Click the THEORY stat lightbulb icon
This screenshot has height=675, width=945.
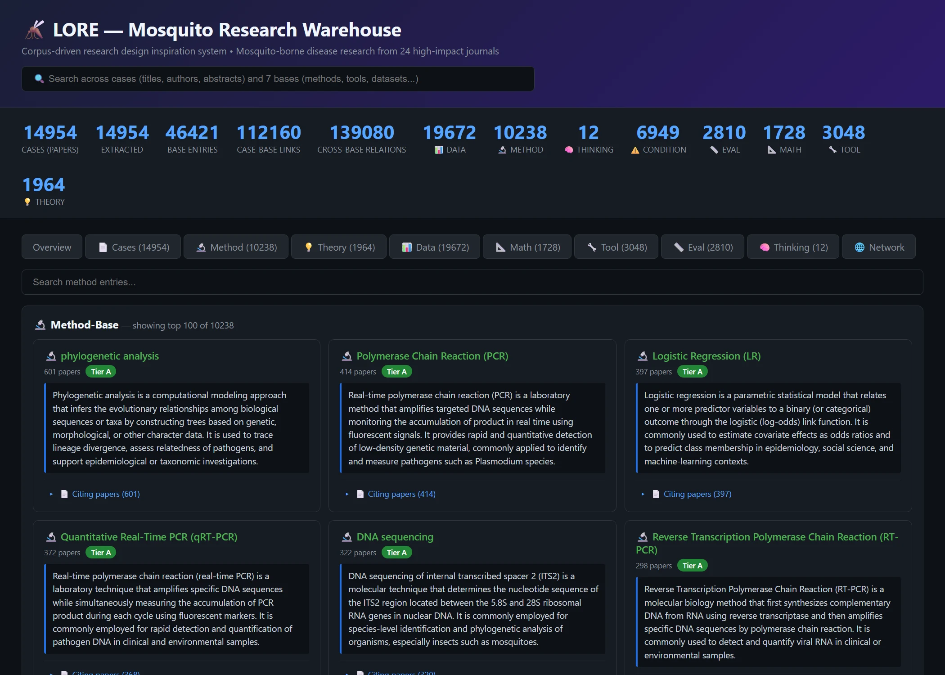coord(27,202)
